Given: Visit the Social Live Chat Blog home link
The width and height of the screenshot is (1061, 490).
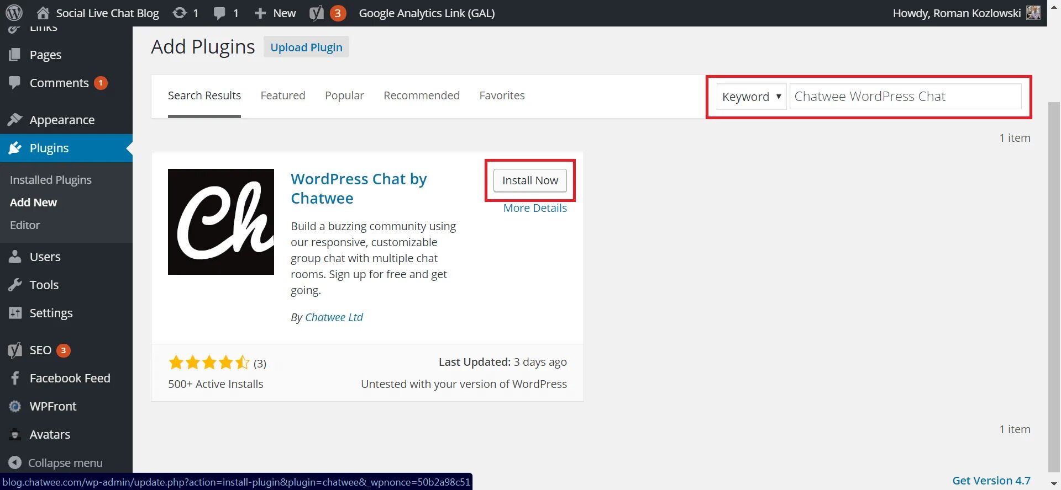Looking at the screenshot, I should coord(97,13).
